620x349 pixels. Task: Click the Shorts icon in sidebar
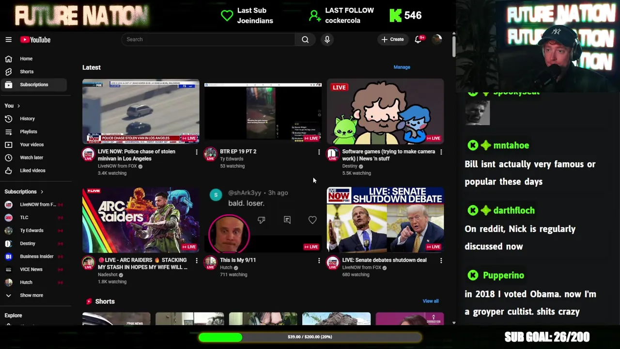[x=8, y=72]
